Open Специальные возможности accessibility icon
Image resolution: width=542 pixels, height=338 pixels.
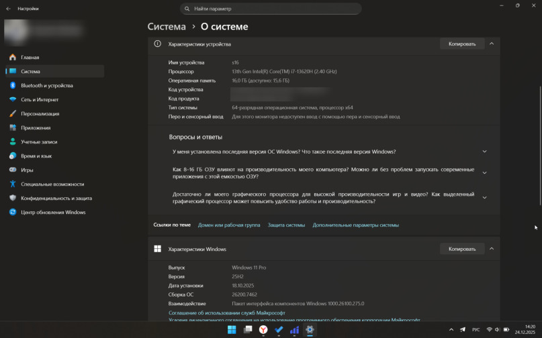click(13, 184)
